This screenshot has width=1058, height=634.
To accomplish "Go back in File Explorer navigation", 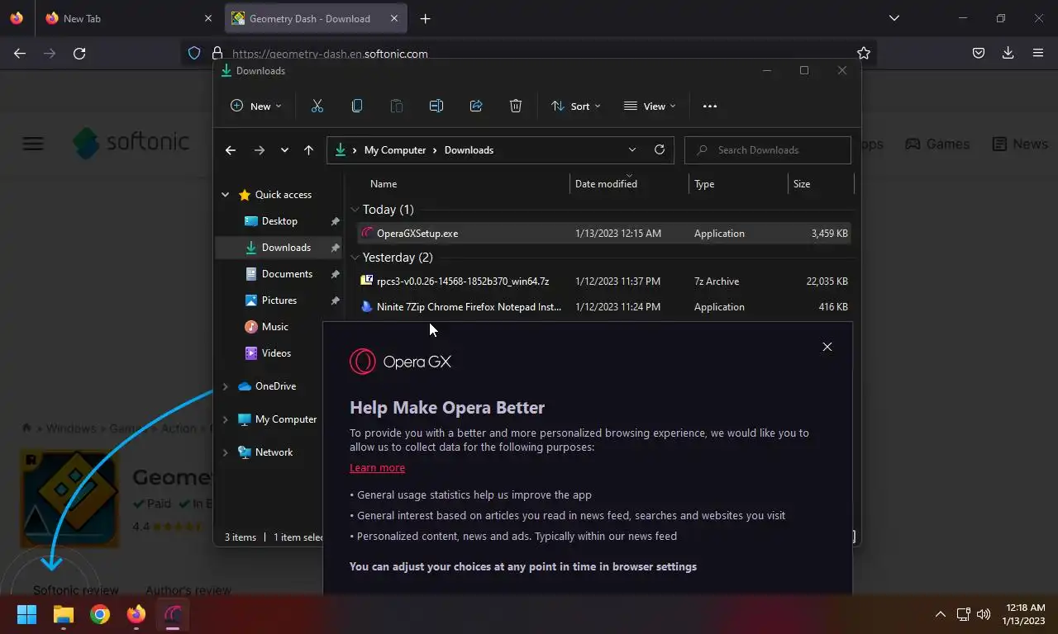I will (x=231, y=150).
